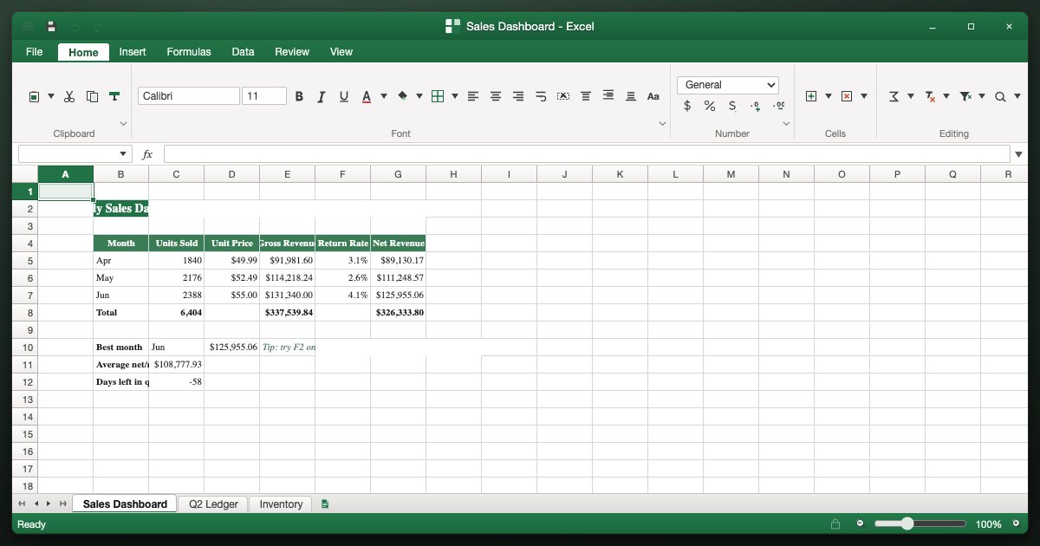This screenshot has width=1040, height=546.
Task: Expand the formula bar arrow
Action: coord(1018,154)
